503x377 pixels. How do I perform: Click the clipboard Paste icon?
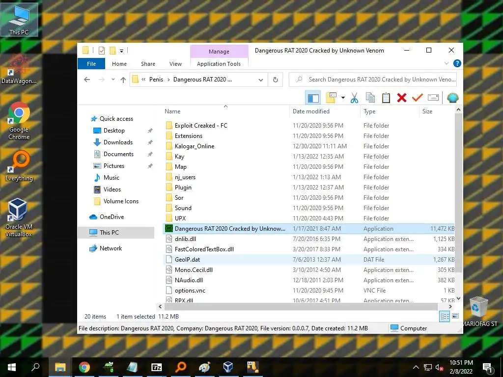[386, 98]
